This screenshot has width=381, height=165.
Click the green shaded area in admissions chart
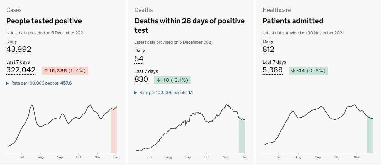(370, 135)
